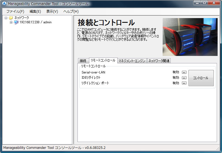Open the リダイレクション ポート dropdown arrow
222x153 pixels.
pyautogui.click(x=184, y=83)
